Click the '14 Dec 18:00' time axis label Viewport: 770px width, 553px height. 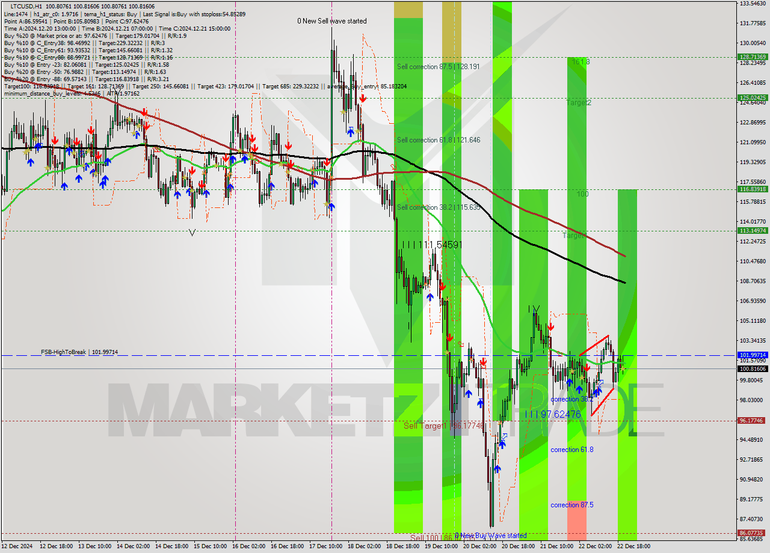coord(173,546)
